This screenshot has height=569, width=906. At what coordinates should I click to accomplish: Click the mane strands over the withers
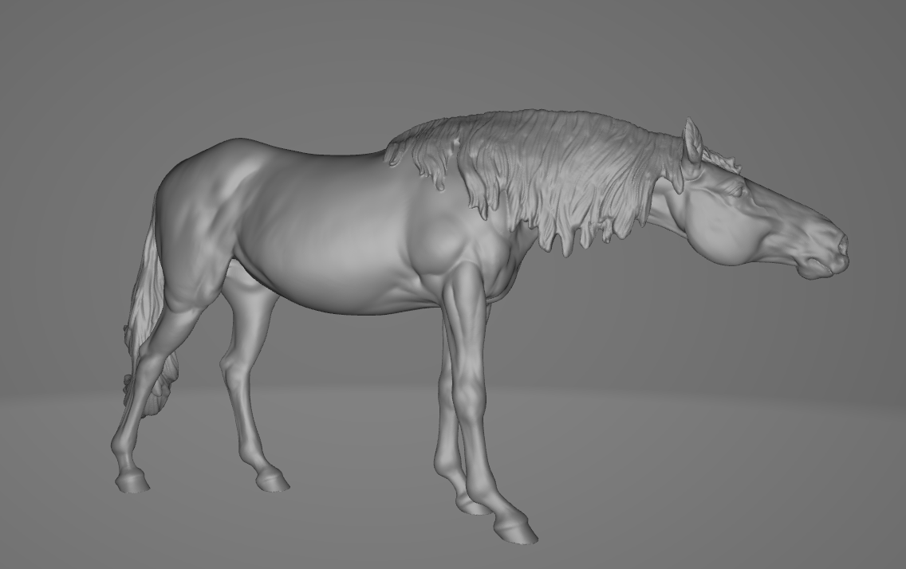[x=423, y=151]
